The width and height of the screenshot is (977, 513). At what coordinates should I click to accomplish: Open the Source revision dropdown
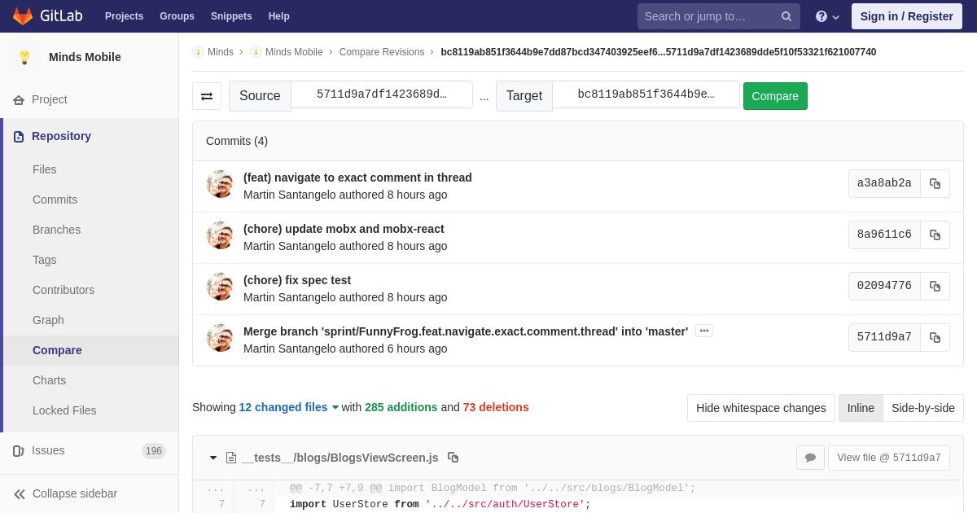[x=382, y=94]
